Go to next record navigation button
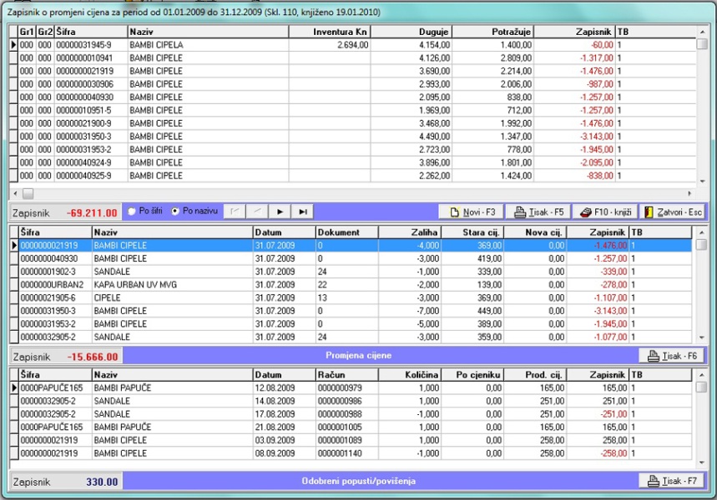The width and height of the screenshot is (717, 500). [x=280, y=212]
